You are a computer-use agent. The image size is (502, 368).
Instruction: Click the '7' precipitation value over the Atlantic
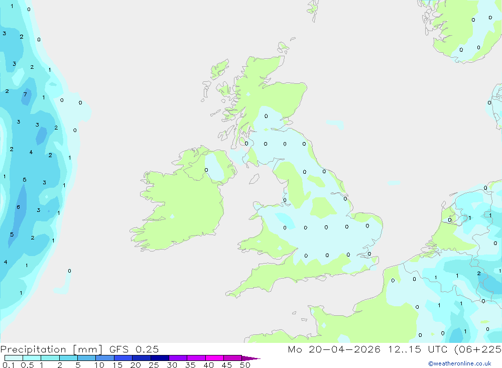(x=25, y=94)
